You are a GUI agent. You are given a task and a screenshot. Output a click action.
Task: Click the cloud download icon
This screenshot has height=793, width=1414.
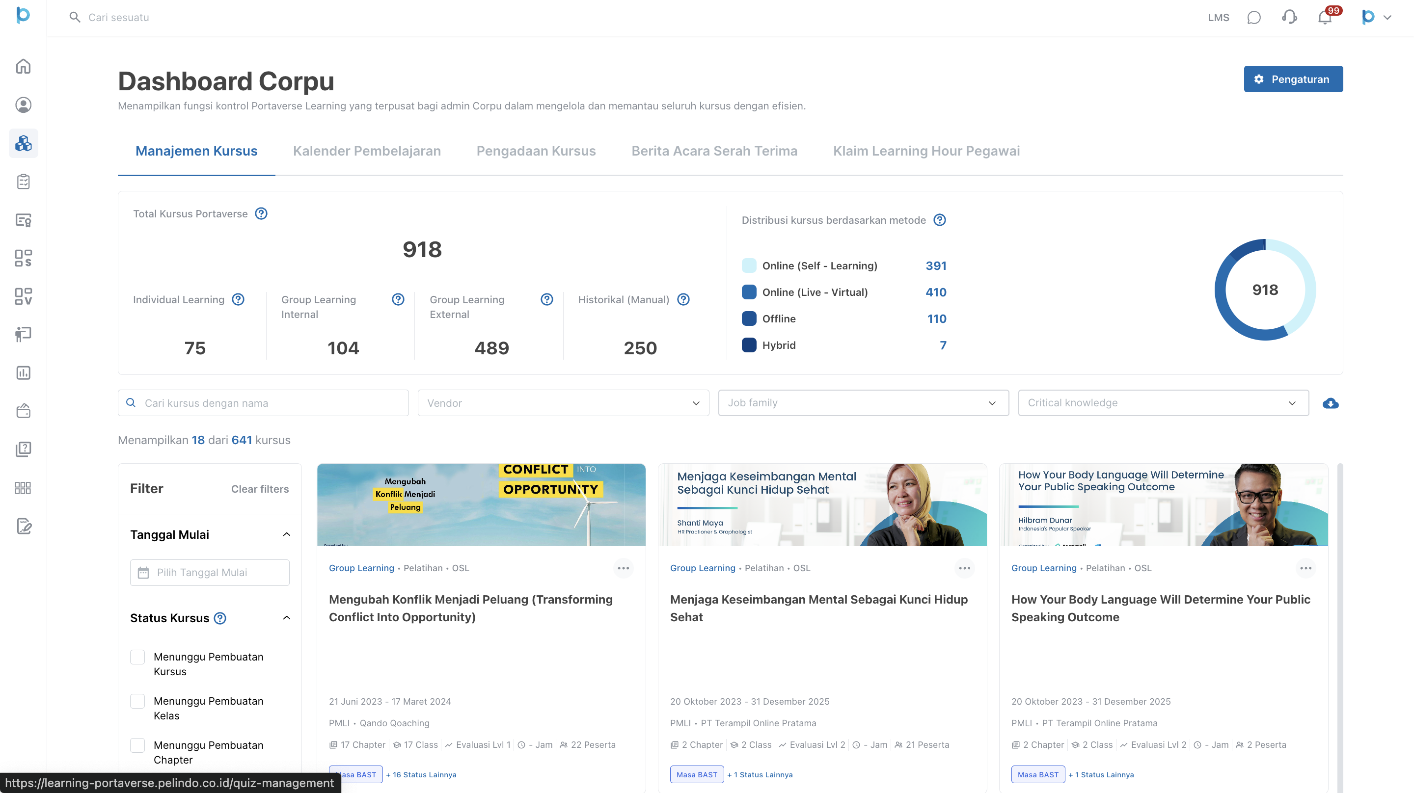[1330, 403]
